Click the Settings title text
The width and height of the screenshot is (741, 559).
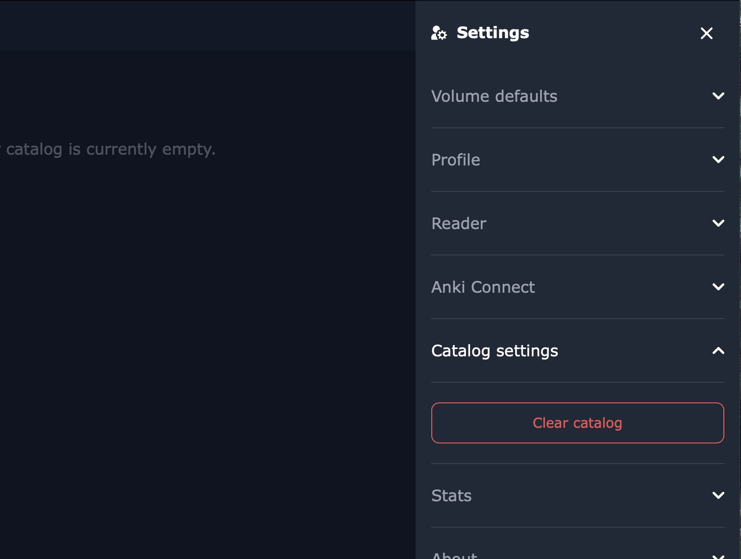[x=493, y=33]
